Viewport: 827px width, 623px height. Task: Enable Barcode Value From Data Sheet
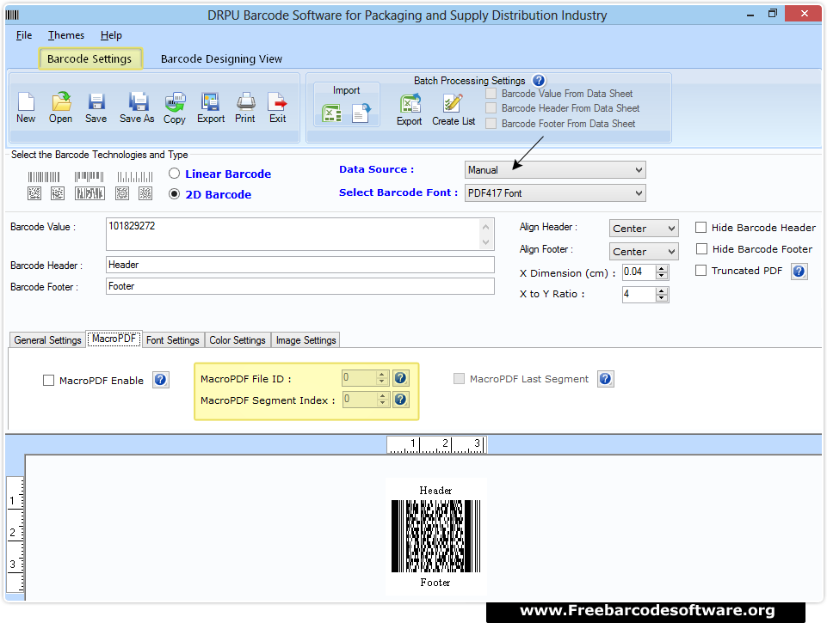tap(491, 94)
